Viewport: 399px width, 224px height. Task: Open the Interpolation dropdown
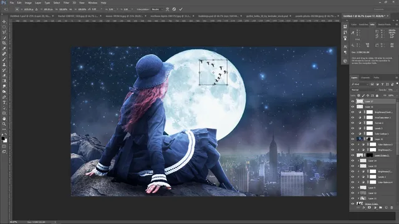pos(156,9)
